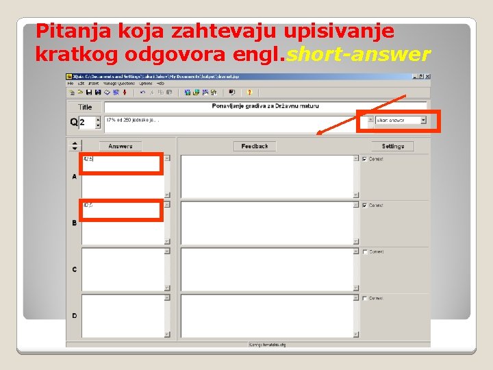Screen dimensions: 493x370
Task: Increase question number with up spinner
Action: (x=98, y=119)
